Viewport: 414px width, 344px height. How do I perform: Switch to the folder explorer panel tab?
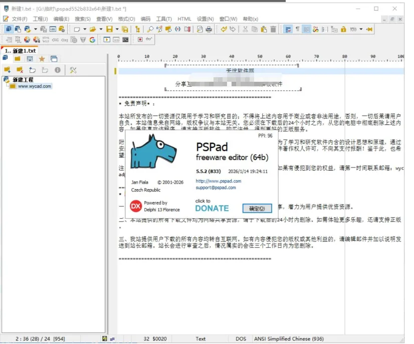18,59
